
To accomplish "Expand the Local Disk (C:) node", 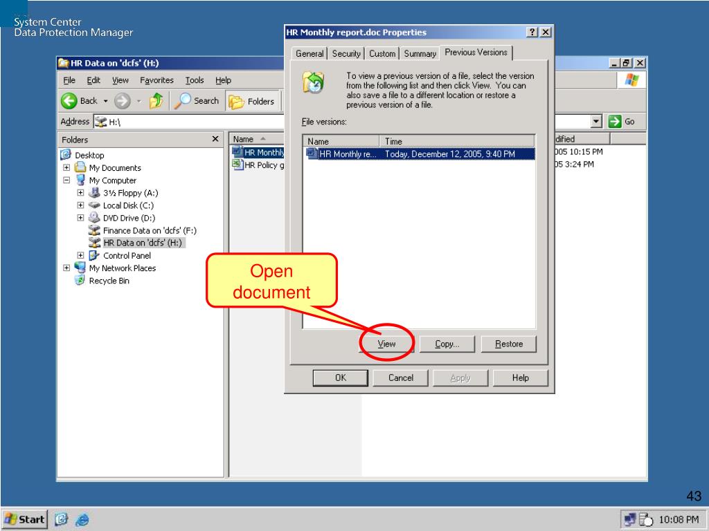I will pyautogui.click(x=80, y=205).
